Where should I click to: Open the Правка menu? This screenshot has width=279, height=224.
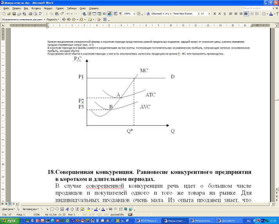click(x=16, y=8)
